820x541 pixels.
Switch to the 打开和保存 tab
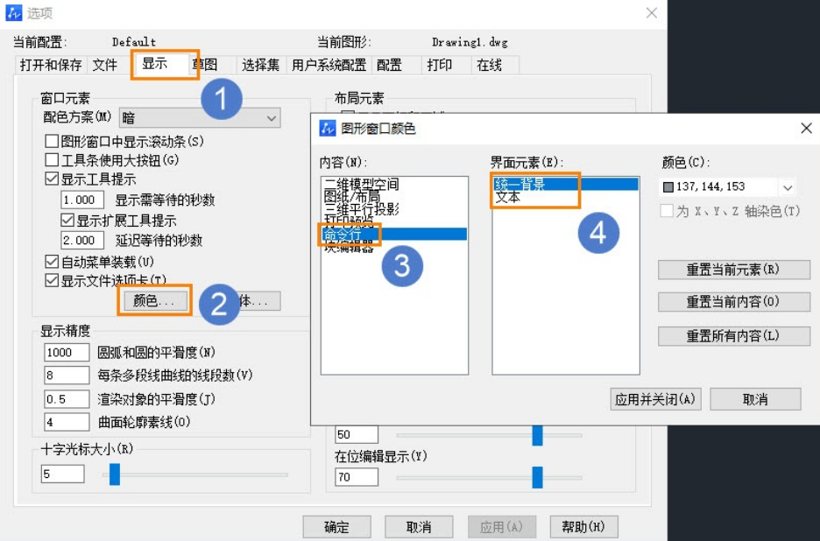pyautogui.click(x=51, y=65)
